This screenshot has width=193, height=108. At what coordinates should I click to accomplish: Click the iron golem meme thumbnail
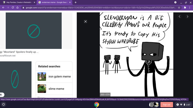[42, 76]
